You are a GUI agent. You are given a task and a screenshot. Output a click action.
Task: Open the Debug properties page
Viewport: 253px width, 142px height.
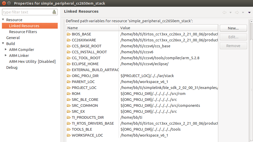12,68
